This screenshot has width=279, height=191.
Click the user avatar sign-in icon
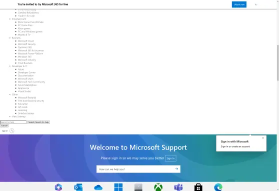pyautogui.click(x=12, y=130)
